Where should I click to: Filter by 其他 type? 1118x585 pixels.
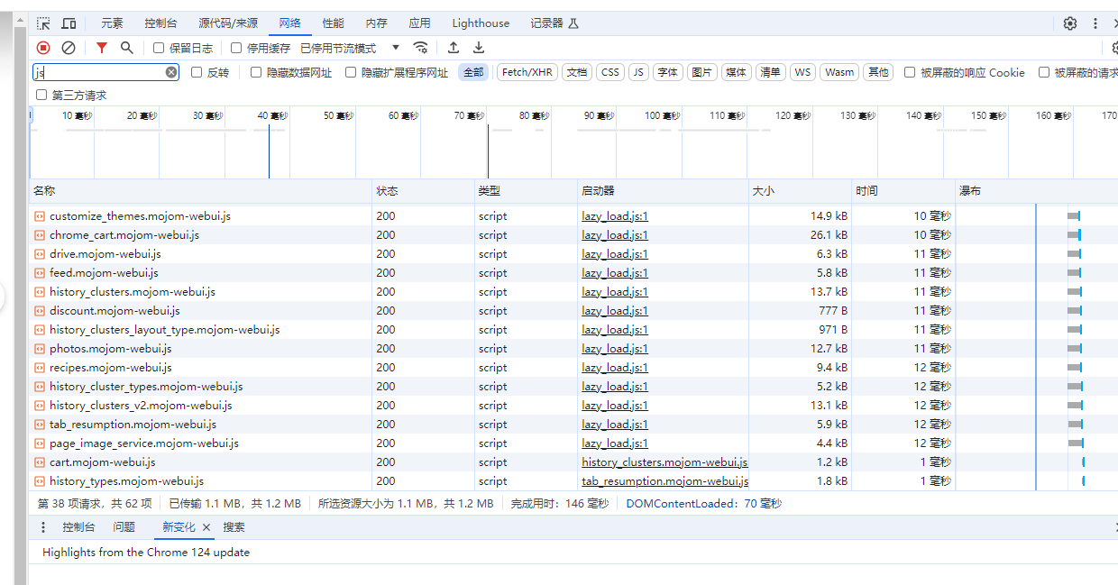[x=878, y=72]
